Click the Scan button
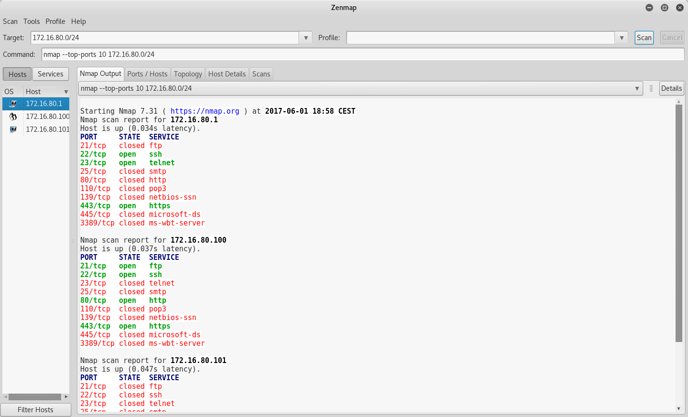This screenshot has width=688, height=417. tap(644, 38)
